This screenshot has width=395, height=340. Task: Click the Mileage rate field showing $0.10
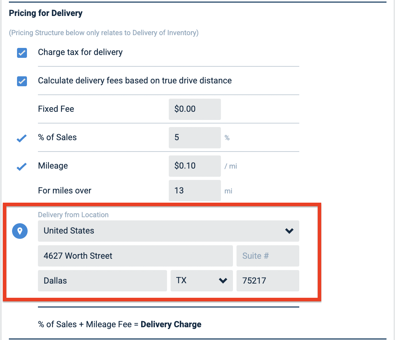click(x=195, y=166)
